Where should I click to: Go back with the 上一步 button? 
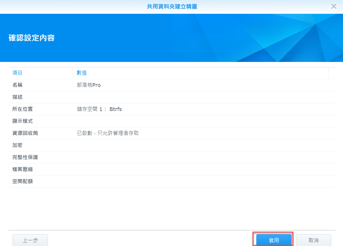pos(30,240)
